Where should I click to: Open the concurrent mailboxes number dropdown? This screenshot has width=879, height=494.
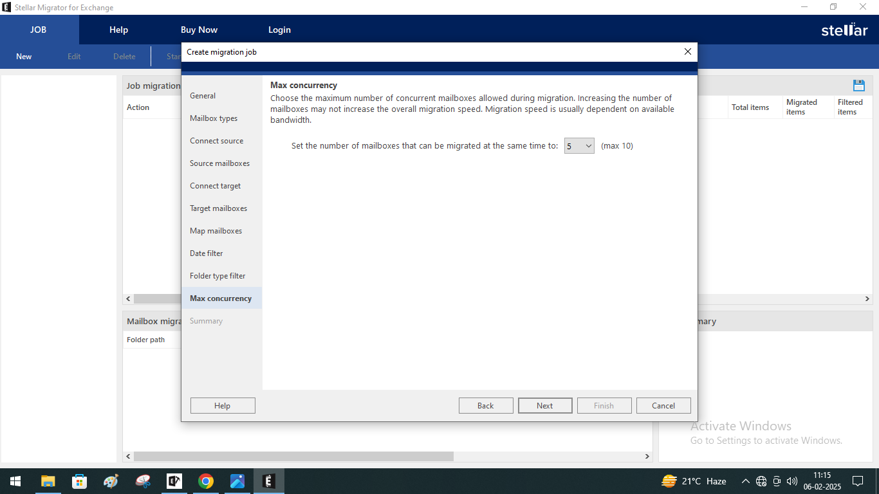579,146
